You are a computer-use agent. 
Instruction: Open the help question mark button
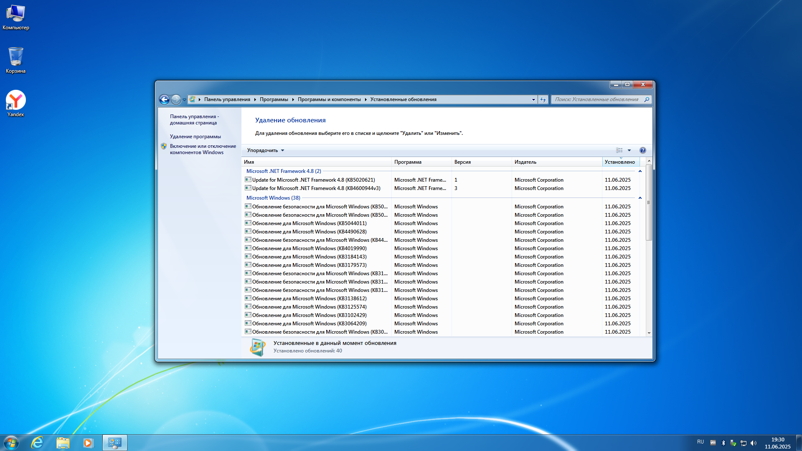click(643, 150)
